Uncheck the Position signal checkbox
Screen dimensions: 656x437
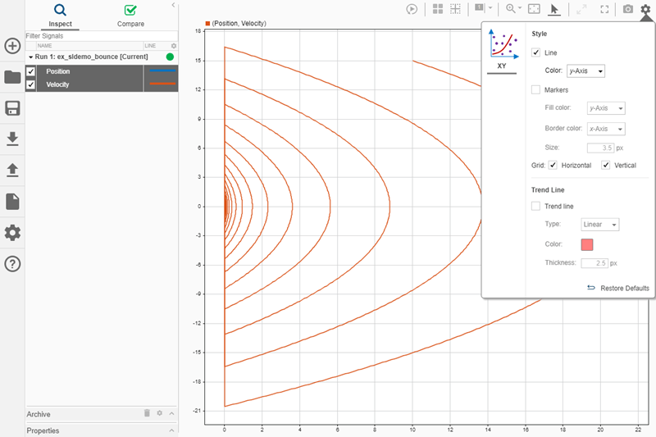tap(30, 71)
